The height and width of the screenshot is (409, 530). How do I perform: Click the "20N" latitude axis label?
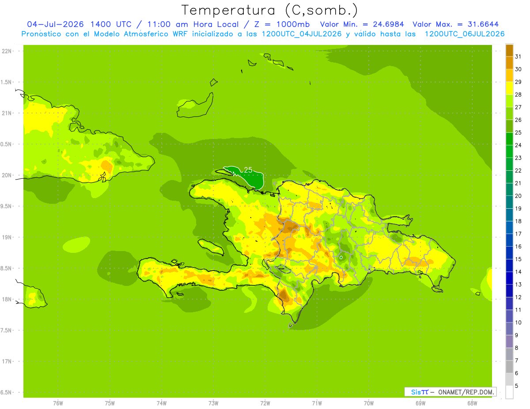click(x=6, y=175)
